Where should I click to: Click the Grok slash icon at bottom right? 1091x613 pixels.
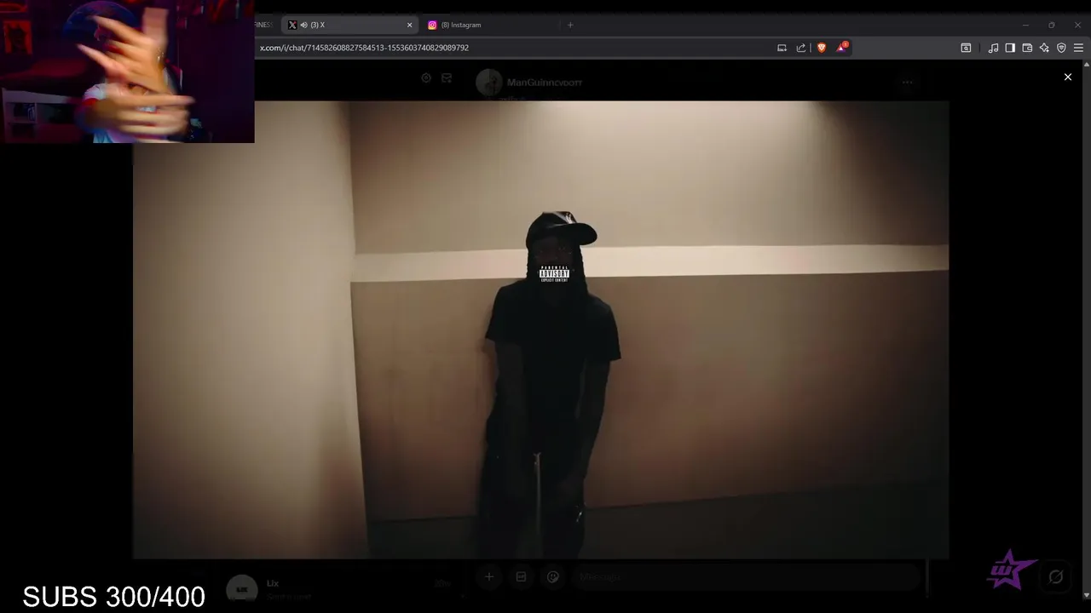(x=1055, y=576)
